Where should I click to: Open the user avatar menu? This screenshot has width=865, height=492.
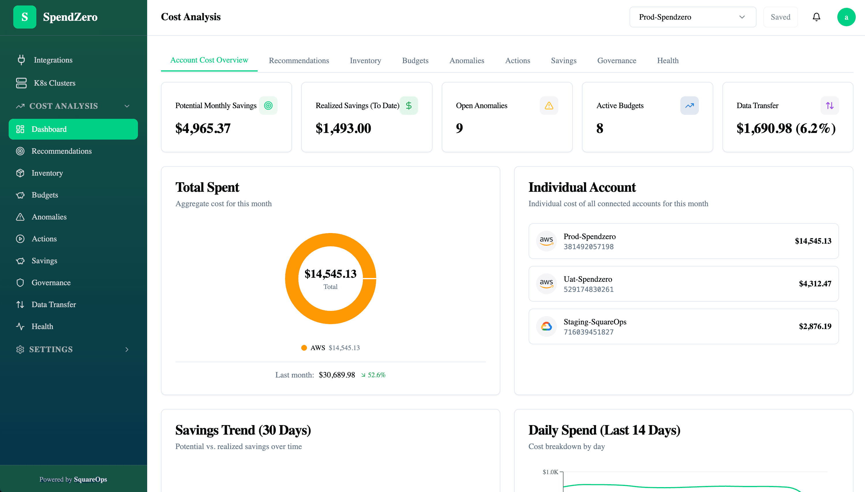tap(846, 17)
